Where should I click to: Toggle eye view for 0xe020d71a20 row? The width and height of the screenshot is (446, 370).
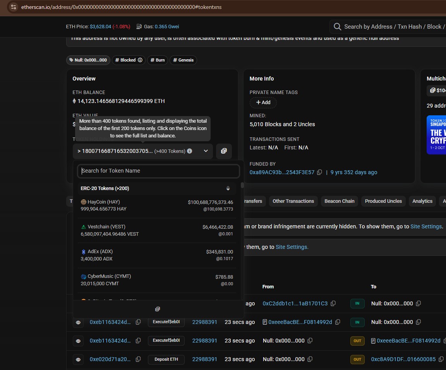pyautogui.click(x=78, y=360)
